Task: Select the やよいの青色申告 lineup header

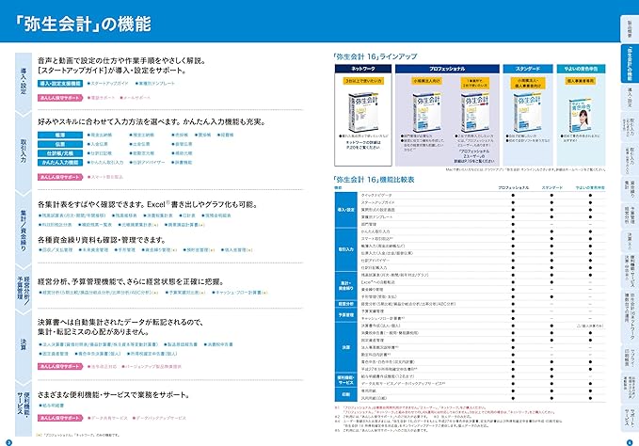Action: [x=581, y=69]
